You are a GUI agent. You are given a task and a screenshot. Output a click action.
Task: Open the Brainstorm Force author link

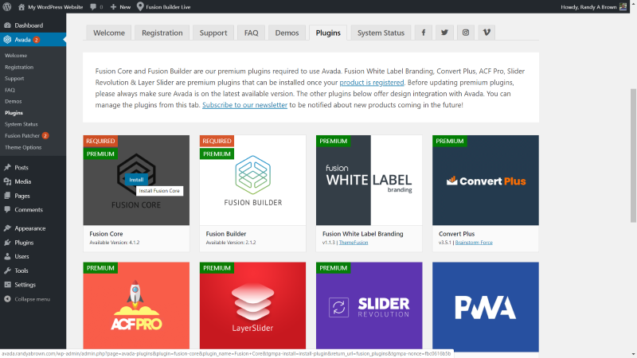click(x=474, y=243)
